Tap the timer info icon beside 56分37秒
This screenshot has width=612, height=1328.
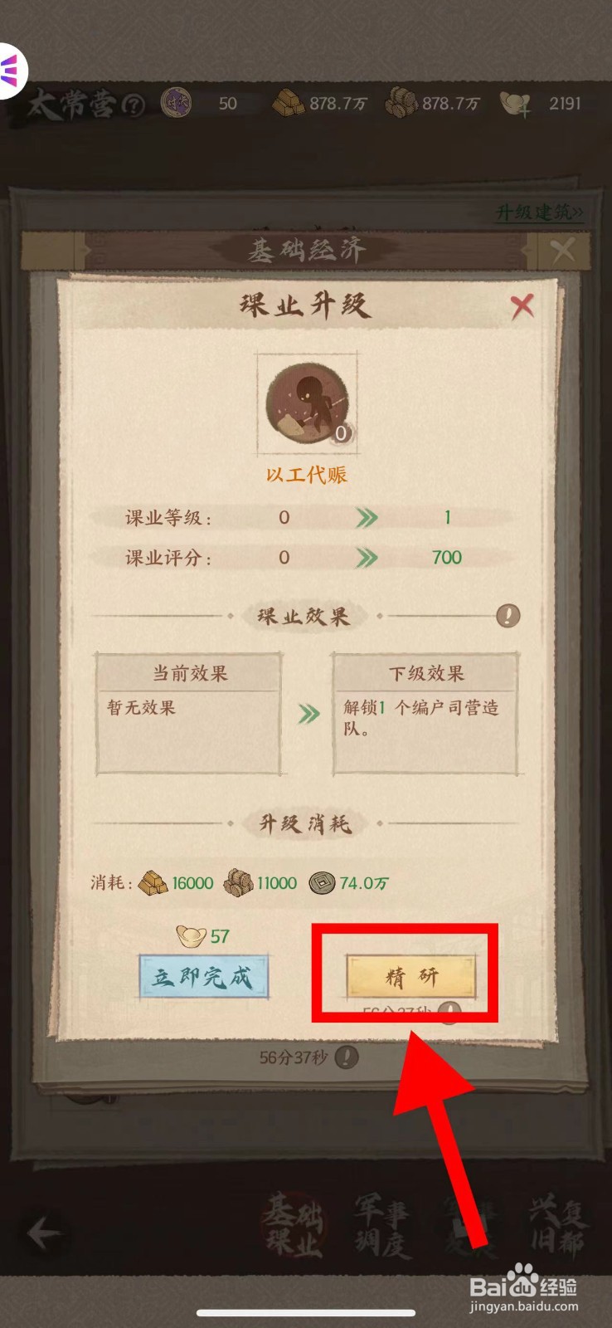[347, 1057]
